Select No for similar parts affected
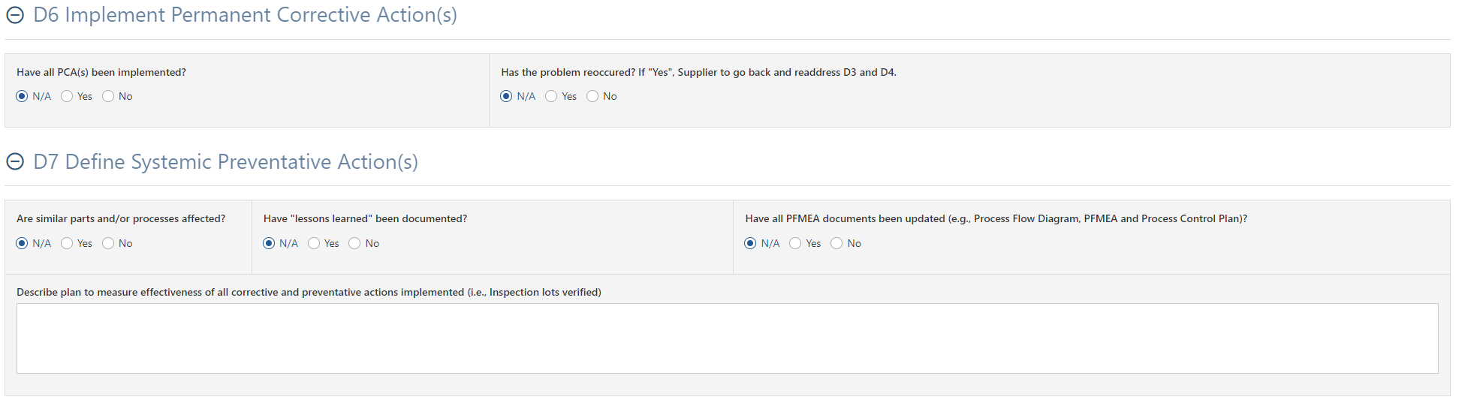This screenshot has width=1462, height=403. click(108, 243)
